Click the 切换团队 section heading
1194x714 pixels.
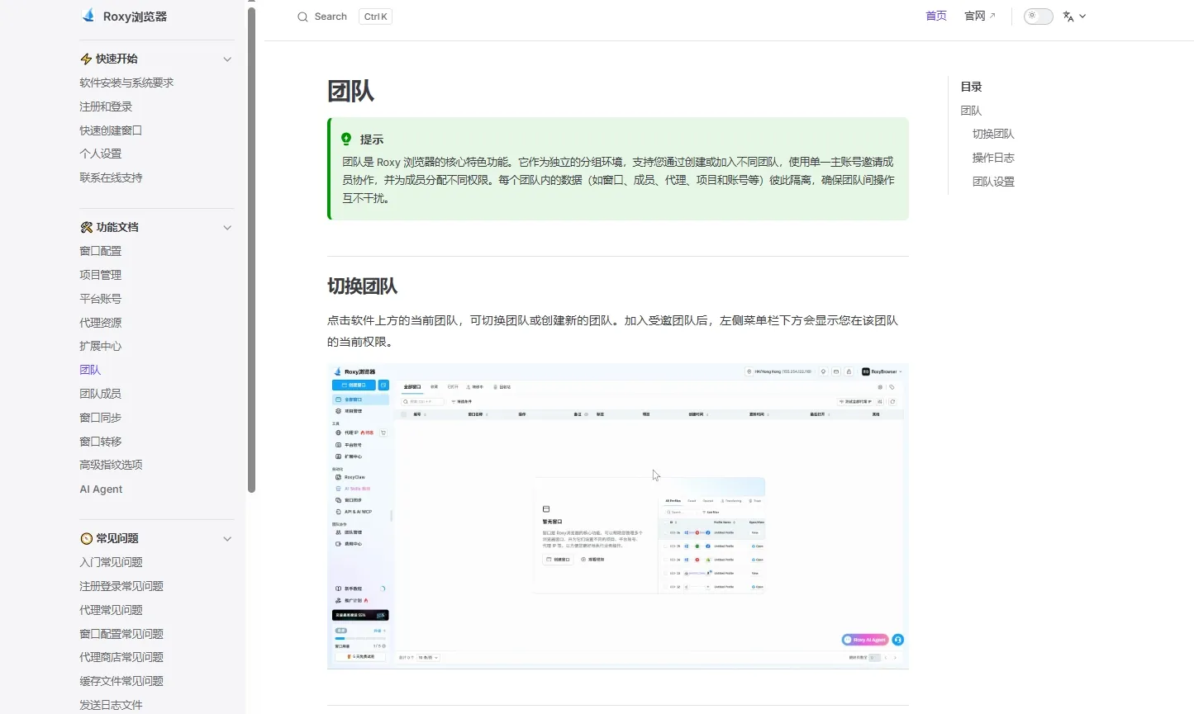point(363,286)
